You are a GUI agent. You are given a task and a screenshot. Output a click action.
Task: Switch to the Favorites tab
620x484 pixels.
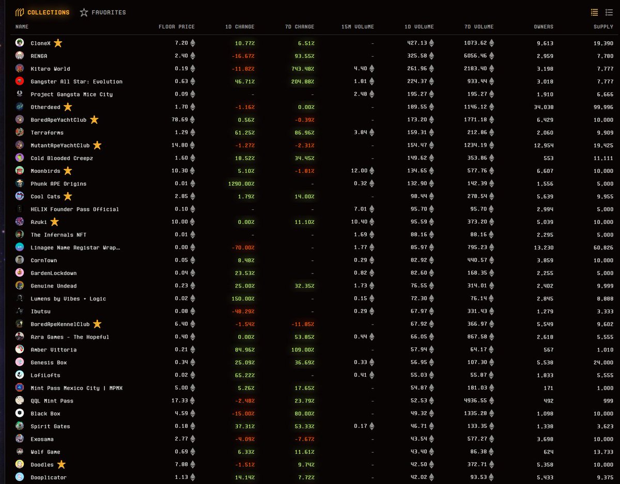[x=103, y=12]
